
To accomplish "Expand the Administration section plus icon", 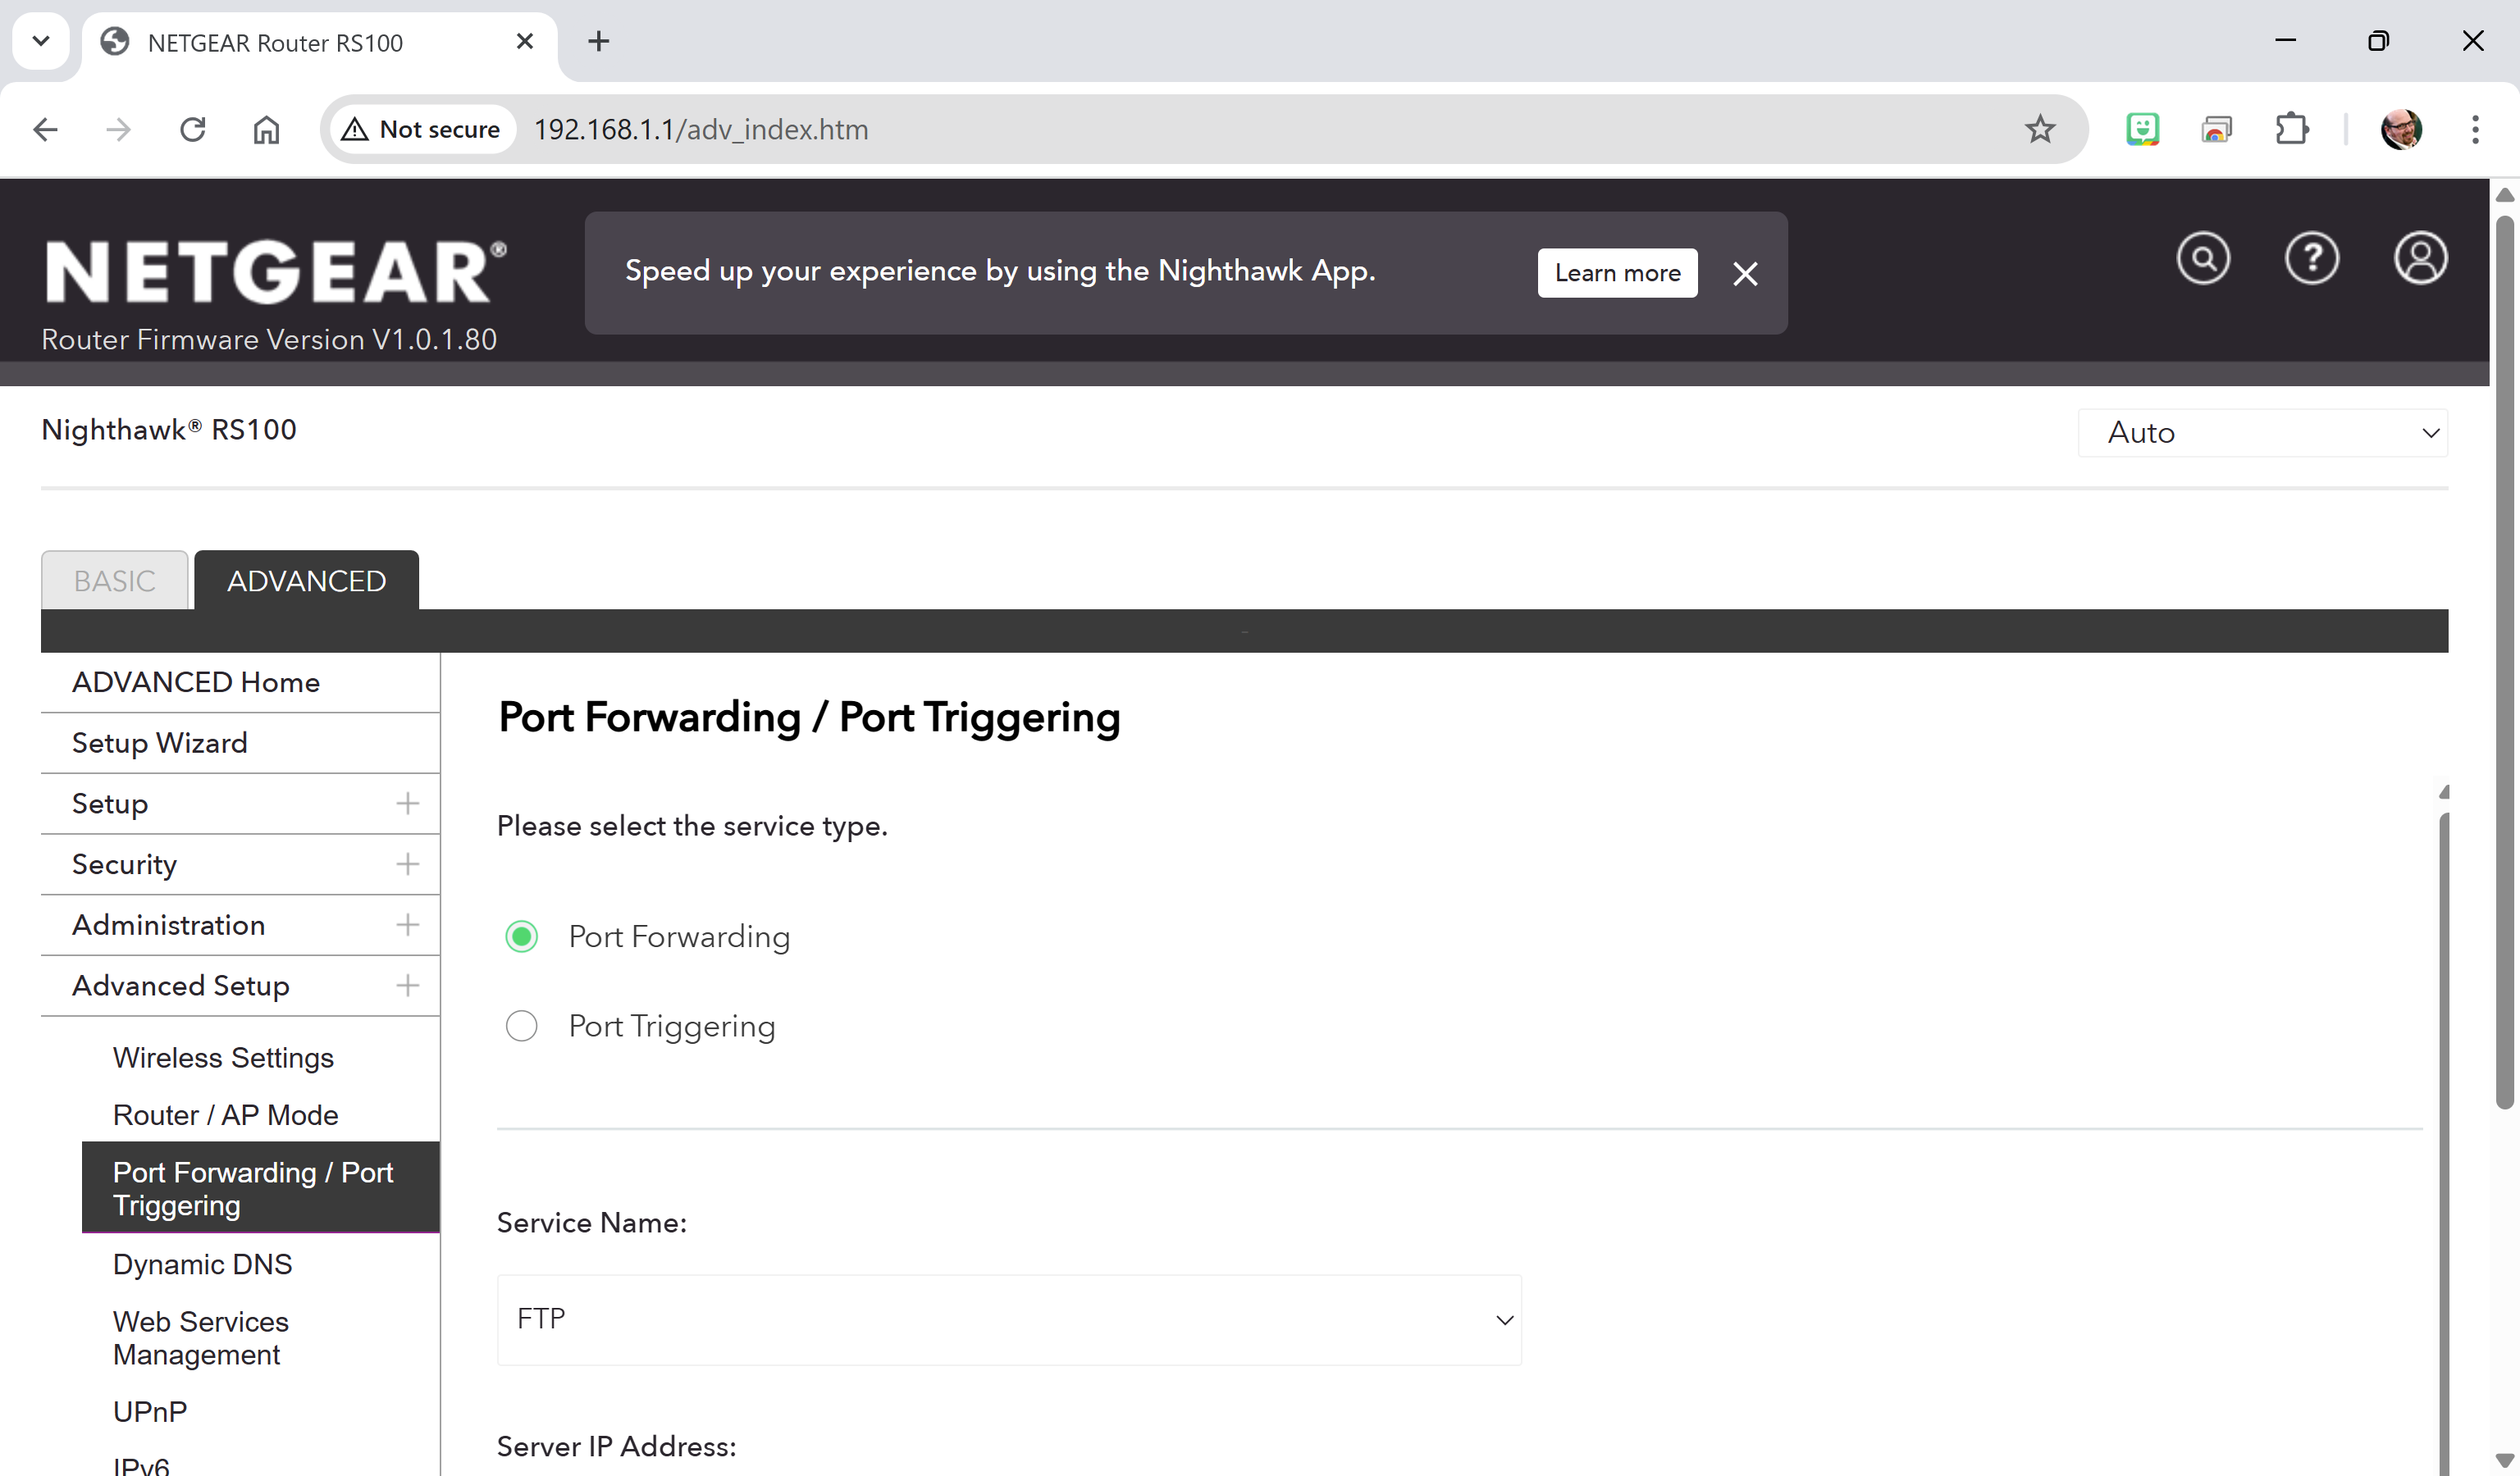I will point(407,926).
